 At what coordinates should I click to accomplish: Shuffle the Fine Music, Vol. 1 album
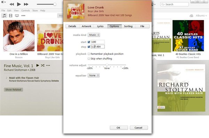[42, 65]
